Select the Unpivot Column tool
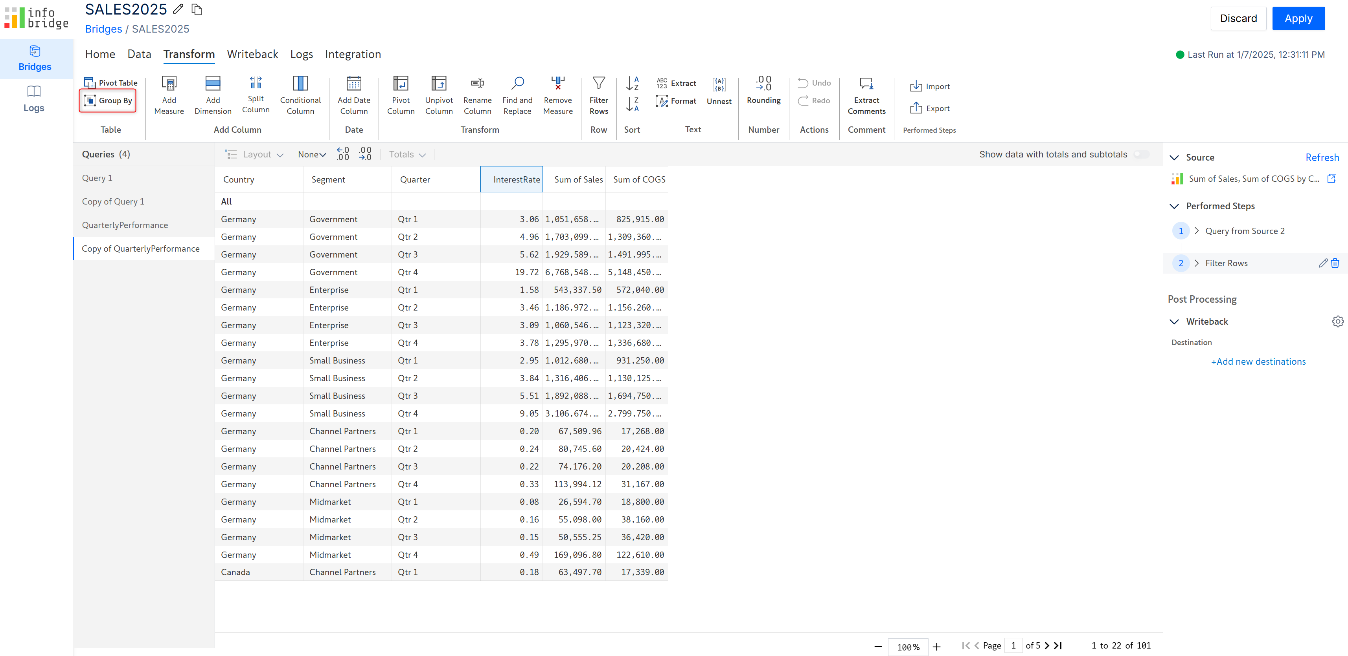Image resolution: width=1348 pixels, height=656 pixels. coord(438,83)
